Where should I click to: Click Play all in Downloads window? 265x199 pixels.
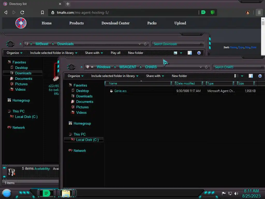click(115, 53)
